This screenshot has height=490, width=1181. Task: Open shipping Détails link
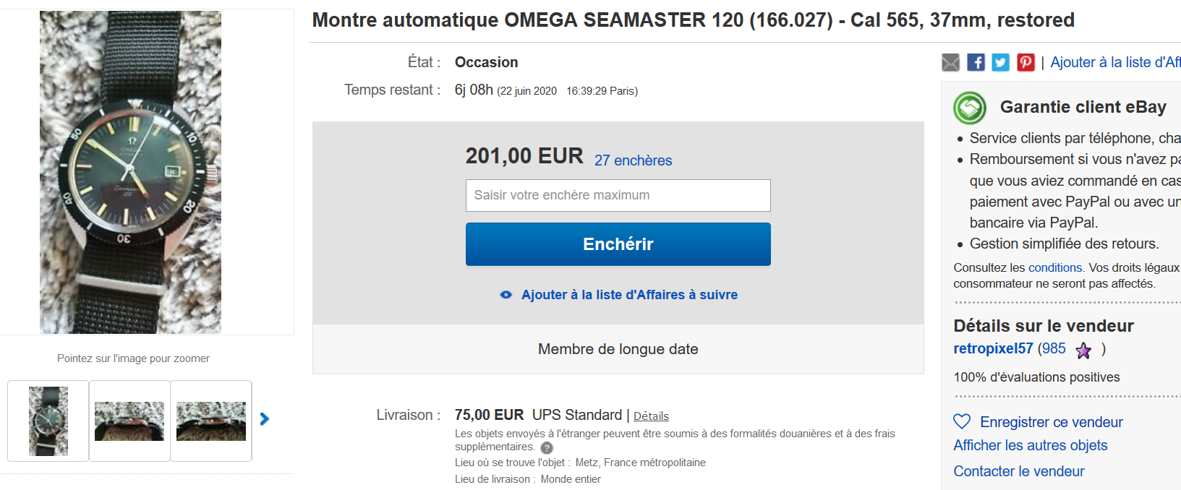coord(651,416)
